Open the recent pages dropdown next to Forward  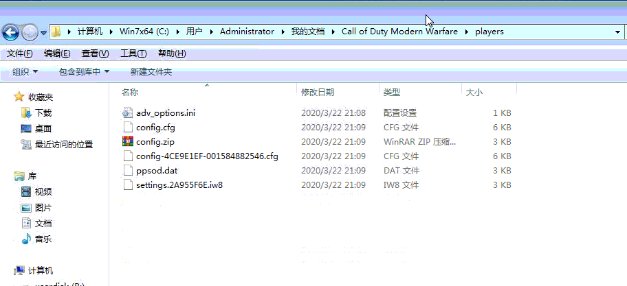[43, 32]
